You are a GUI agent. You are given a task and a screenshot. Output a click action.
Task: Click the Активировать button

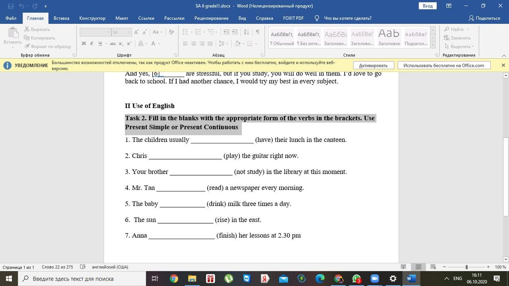[x=373, y=66]
